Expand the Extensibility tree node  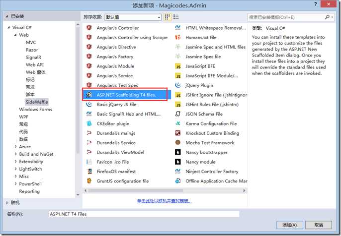point(15,162)
